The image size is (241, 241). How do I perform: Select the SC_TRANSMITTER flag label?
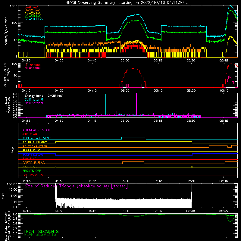pyautogui.click(x=35, y=146)
